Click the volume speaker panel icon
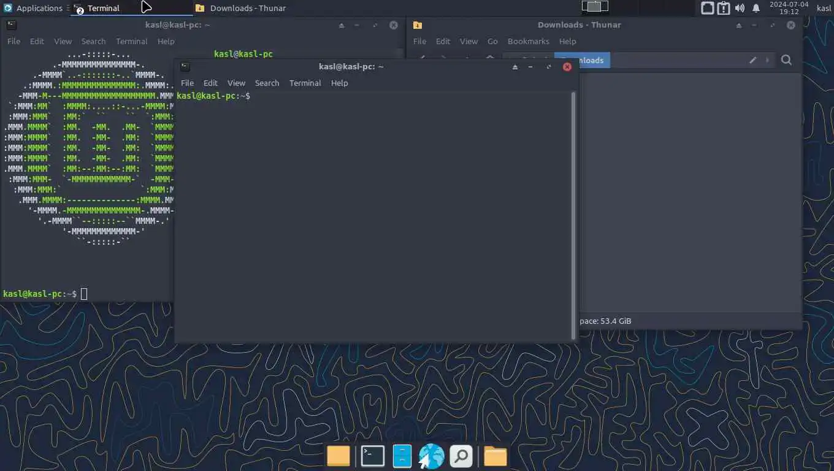The width and height of the screenshot is (834, 471). tap(740, 8)
